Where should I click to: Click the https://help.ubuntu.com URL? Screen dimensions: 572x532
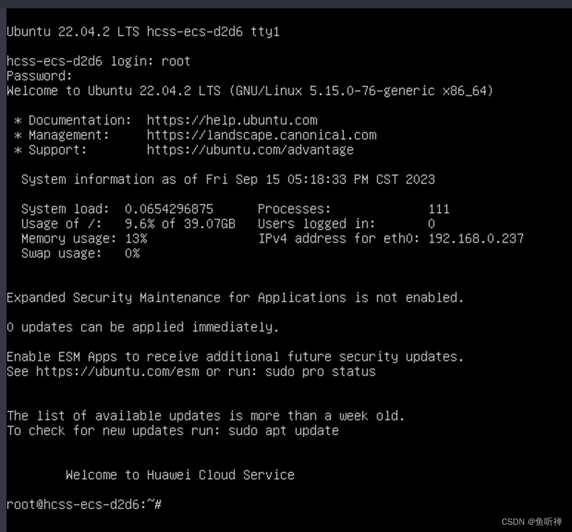[x=232, y=120]
